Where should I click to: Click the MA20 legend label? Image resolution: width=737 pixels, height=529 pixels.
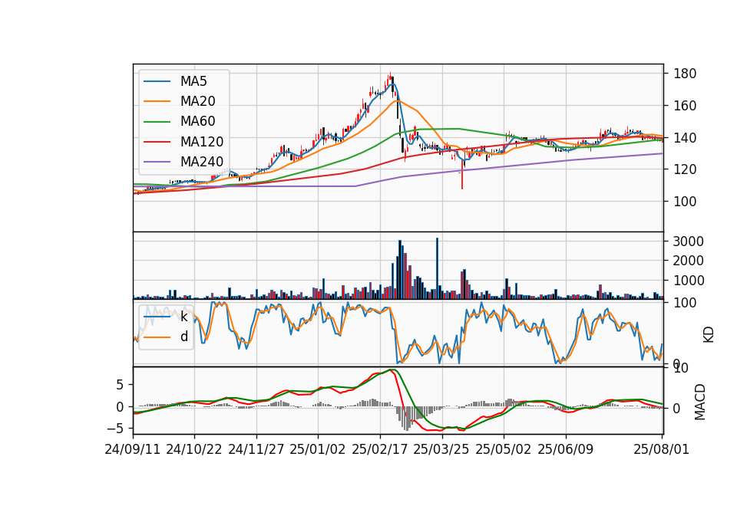[197, 101]
